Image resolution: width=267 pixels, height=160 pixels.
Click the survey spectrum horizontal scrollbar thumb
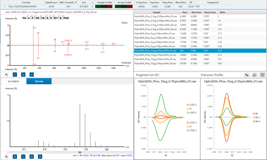pos(80,152)
